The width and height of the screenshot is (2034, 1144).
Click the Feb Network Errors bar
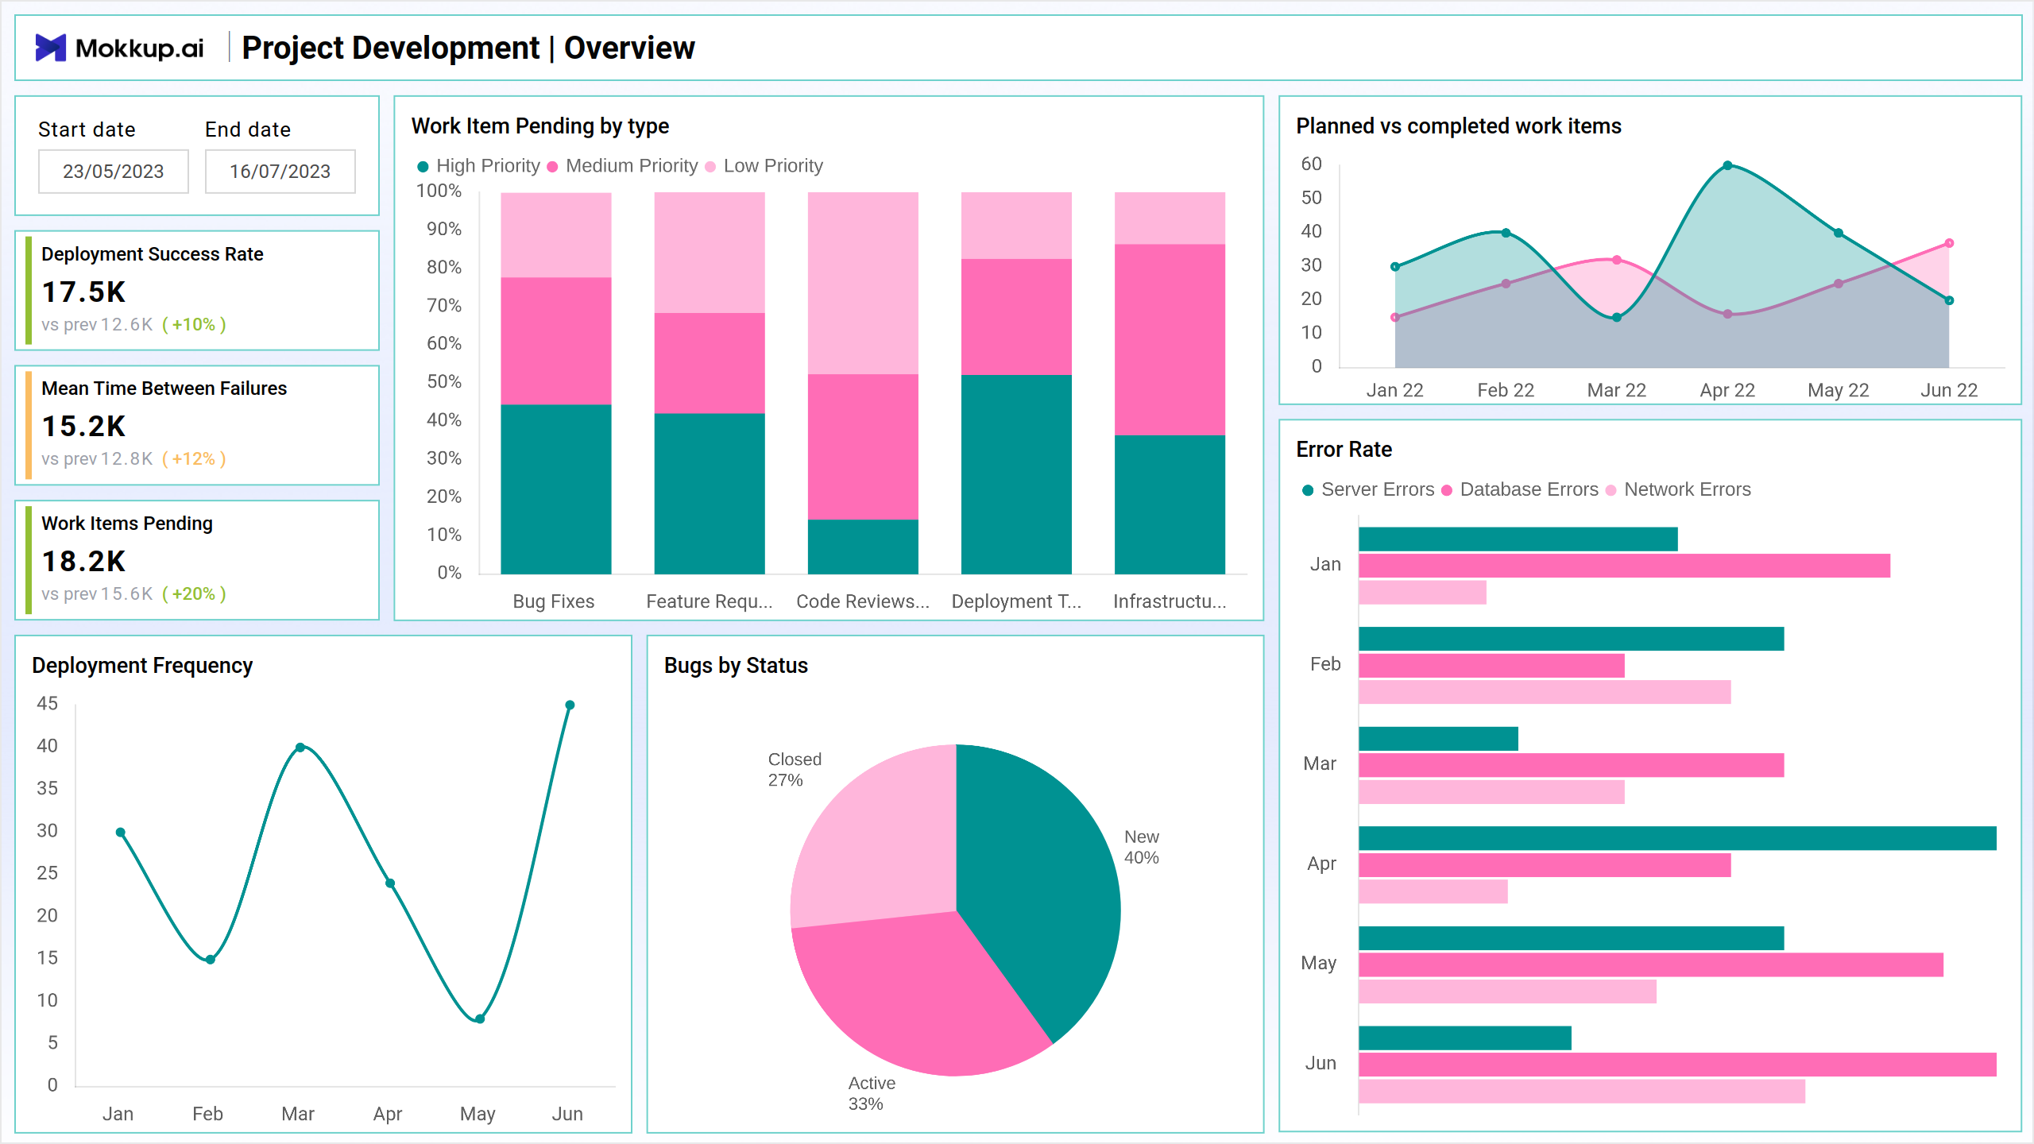tap(1545, 692)
